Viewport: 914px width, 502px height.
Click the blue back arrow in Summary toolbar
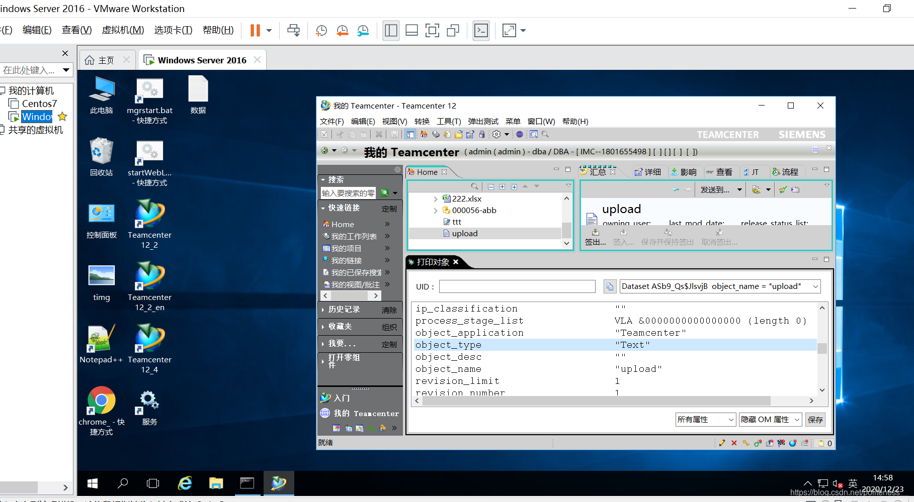tap(676, 189)
